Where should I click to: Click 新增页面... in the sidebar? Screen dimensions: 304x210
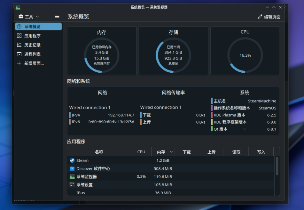pyautogui.click(x=38, y=63)
